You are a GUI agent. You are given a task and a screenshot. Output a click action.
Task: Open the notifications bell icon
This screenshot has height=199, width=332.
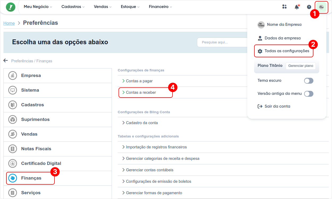[297, 7]
